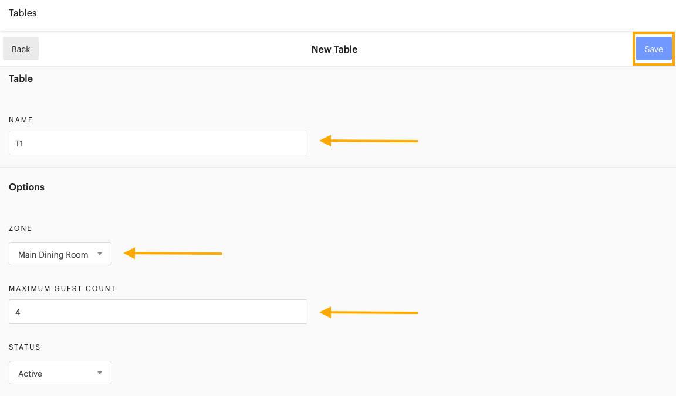Click the Table section heading
The width and height of the screenshot is (676, 396).
point(21,78)
